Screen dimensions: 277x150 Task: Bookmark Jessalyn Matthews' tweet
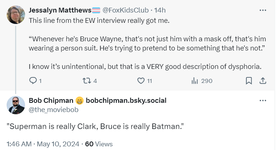click(249, 81)
